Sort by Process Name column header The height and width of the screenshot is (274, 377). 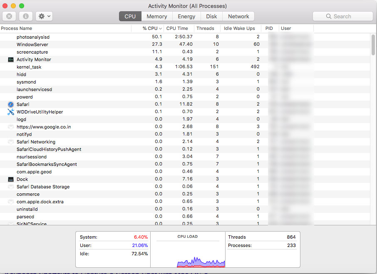pyautogui.click(x=66, y=28)
